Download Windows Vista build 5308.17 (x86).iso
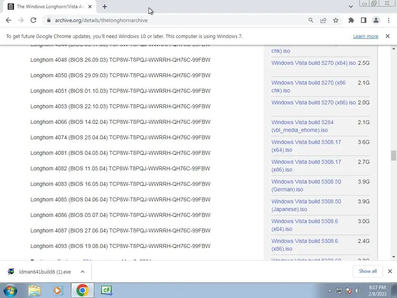This screenshot has width=397, height=298. click(x=306, y=165)
